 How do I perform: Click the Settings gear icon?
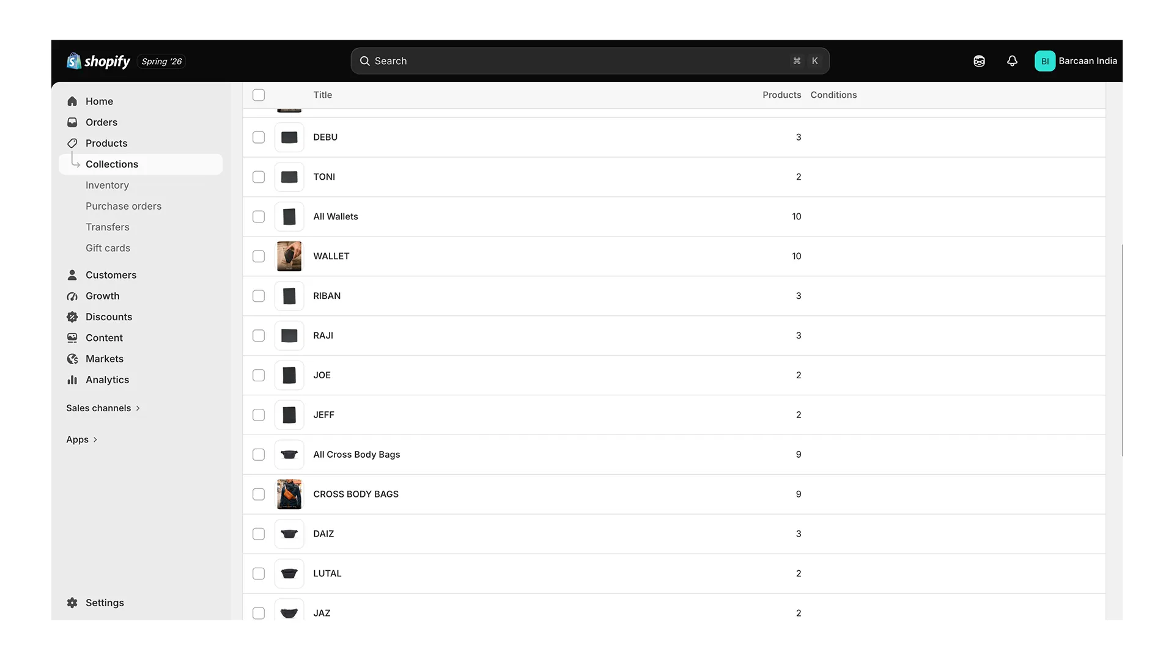(x=72, y=603)
